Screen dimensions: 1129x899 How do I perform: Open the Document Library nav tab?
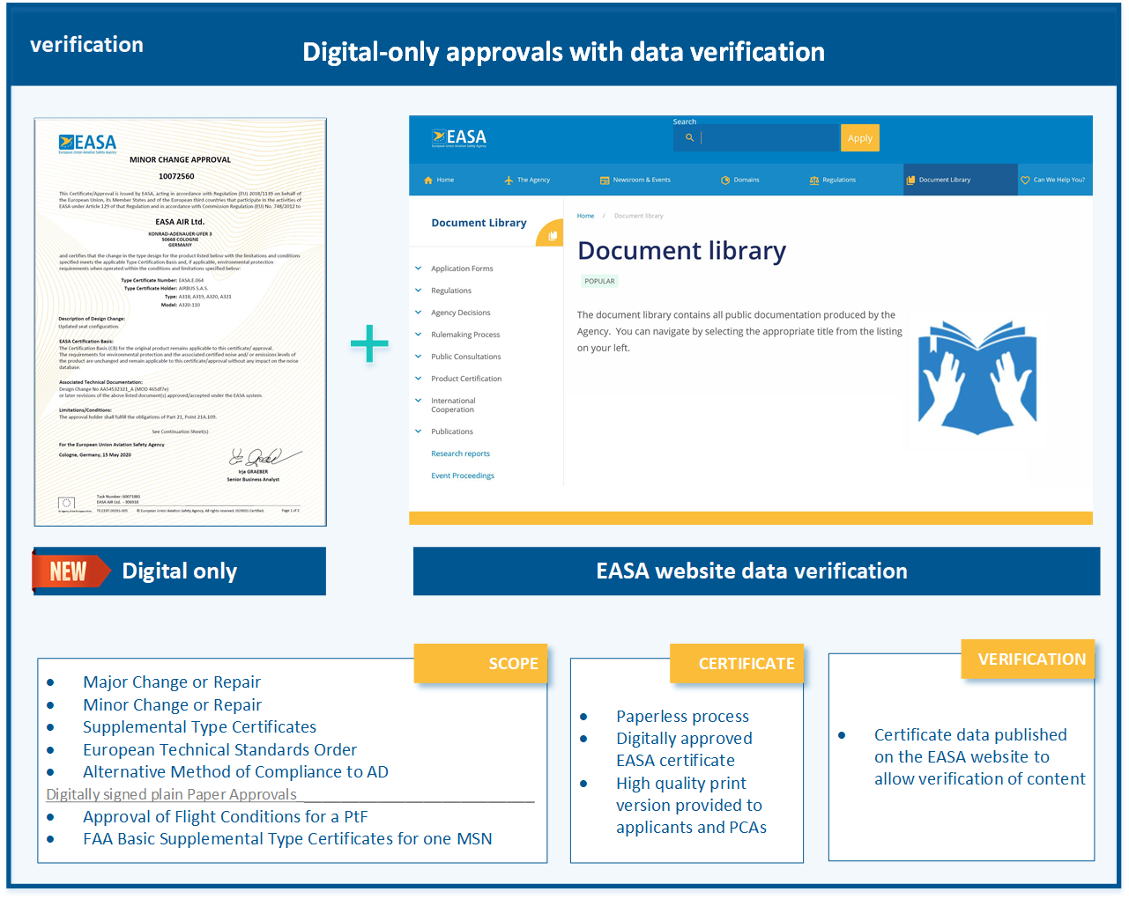[x=944, y=181]
